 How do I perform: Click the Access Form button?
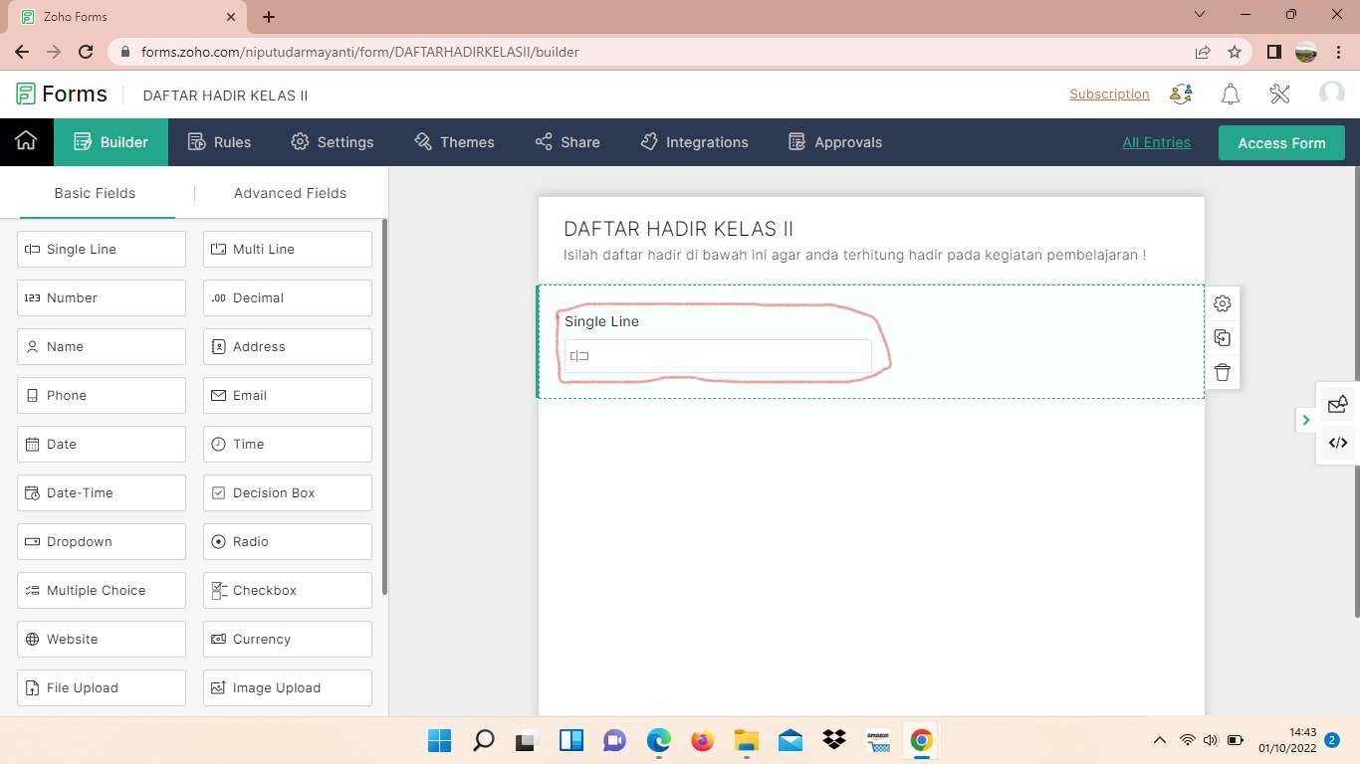1281,143
